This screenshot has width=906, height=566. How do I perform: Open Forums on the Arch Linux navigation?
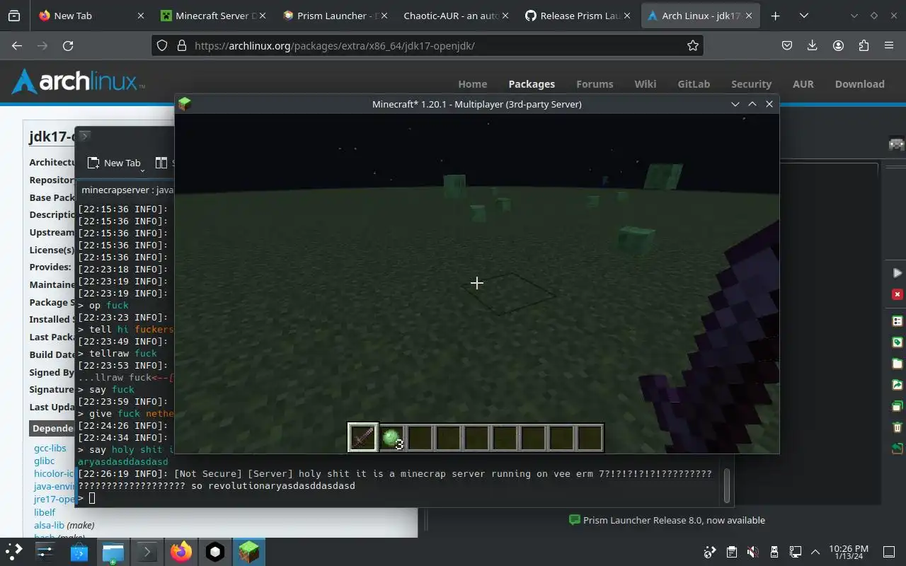[595, 83]
